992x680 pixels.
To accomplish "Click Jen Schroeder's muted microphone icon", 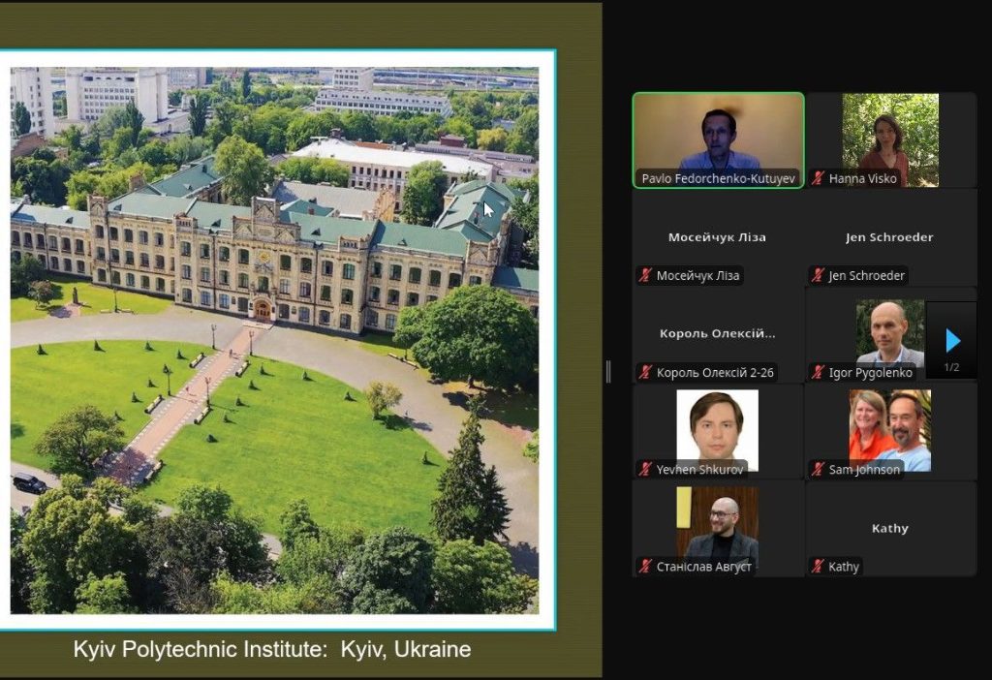I will [x=818, y=275].
